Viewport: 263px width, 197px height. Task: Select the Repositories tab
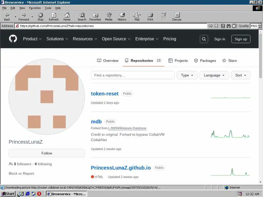[143, 61]
